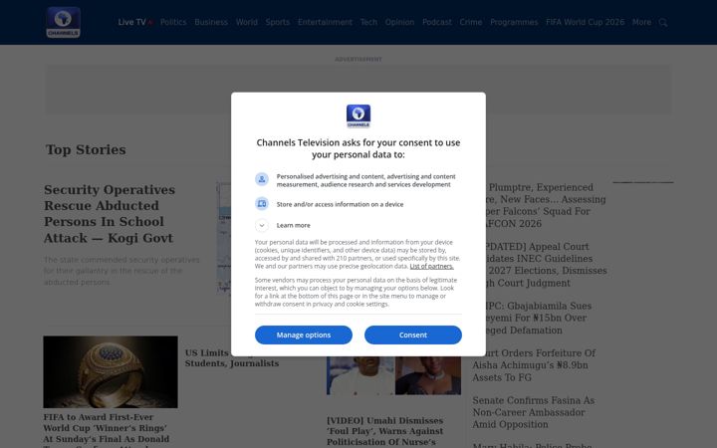
Task: Open the List of partners link
Action: pyautogui.click(x=431, y=266)
